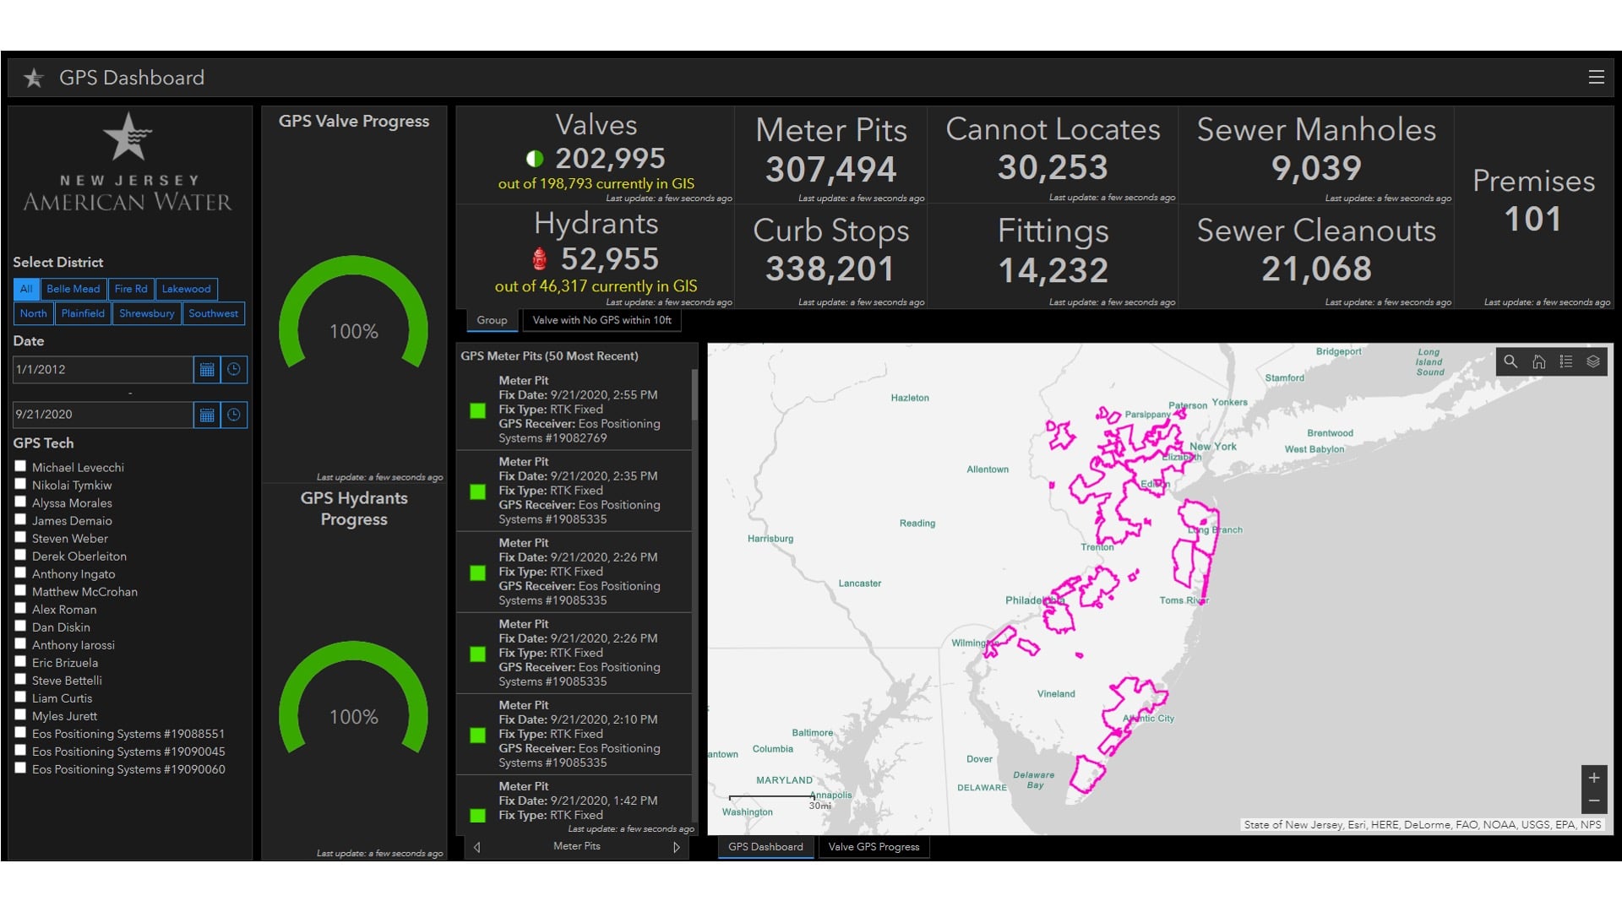This screenshot has width=1622, height=912.
Task: Switch to the Group tab in valve panel
Action: 490,321
